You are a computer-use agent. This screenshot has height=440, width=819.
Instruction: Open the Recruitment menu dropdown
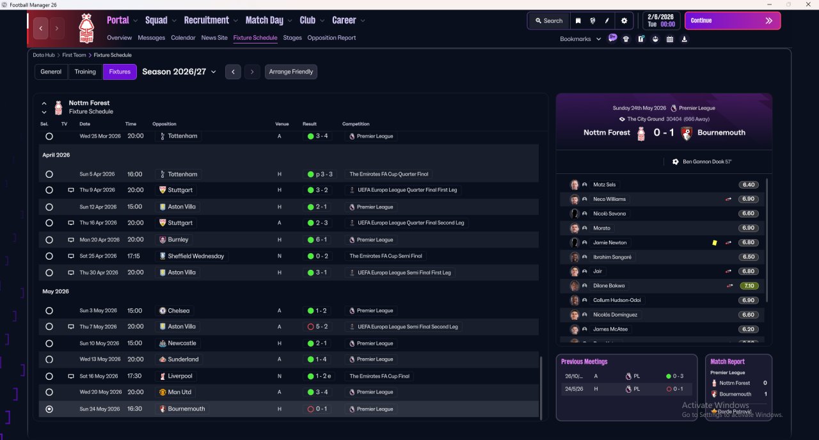point(211,20)
